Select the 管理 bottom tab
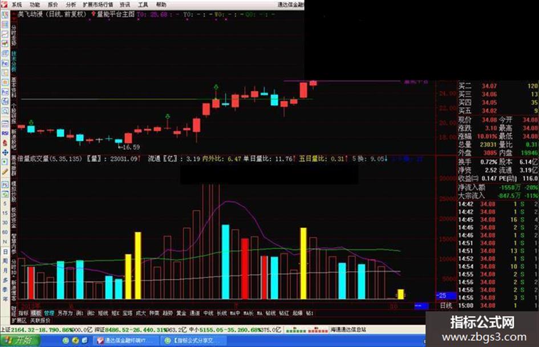The height and width of the screenshot is (347, 539). click(49, 313)
